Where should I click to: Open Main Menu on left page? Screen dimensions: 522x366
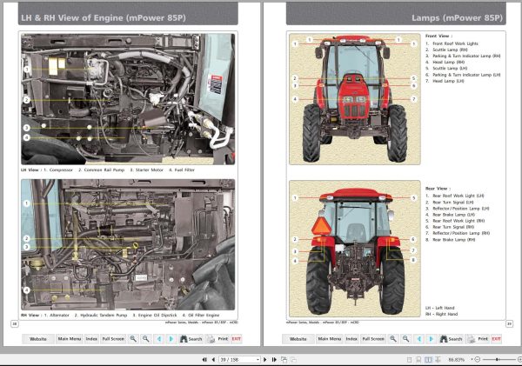pos(70,339)
